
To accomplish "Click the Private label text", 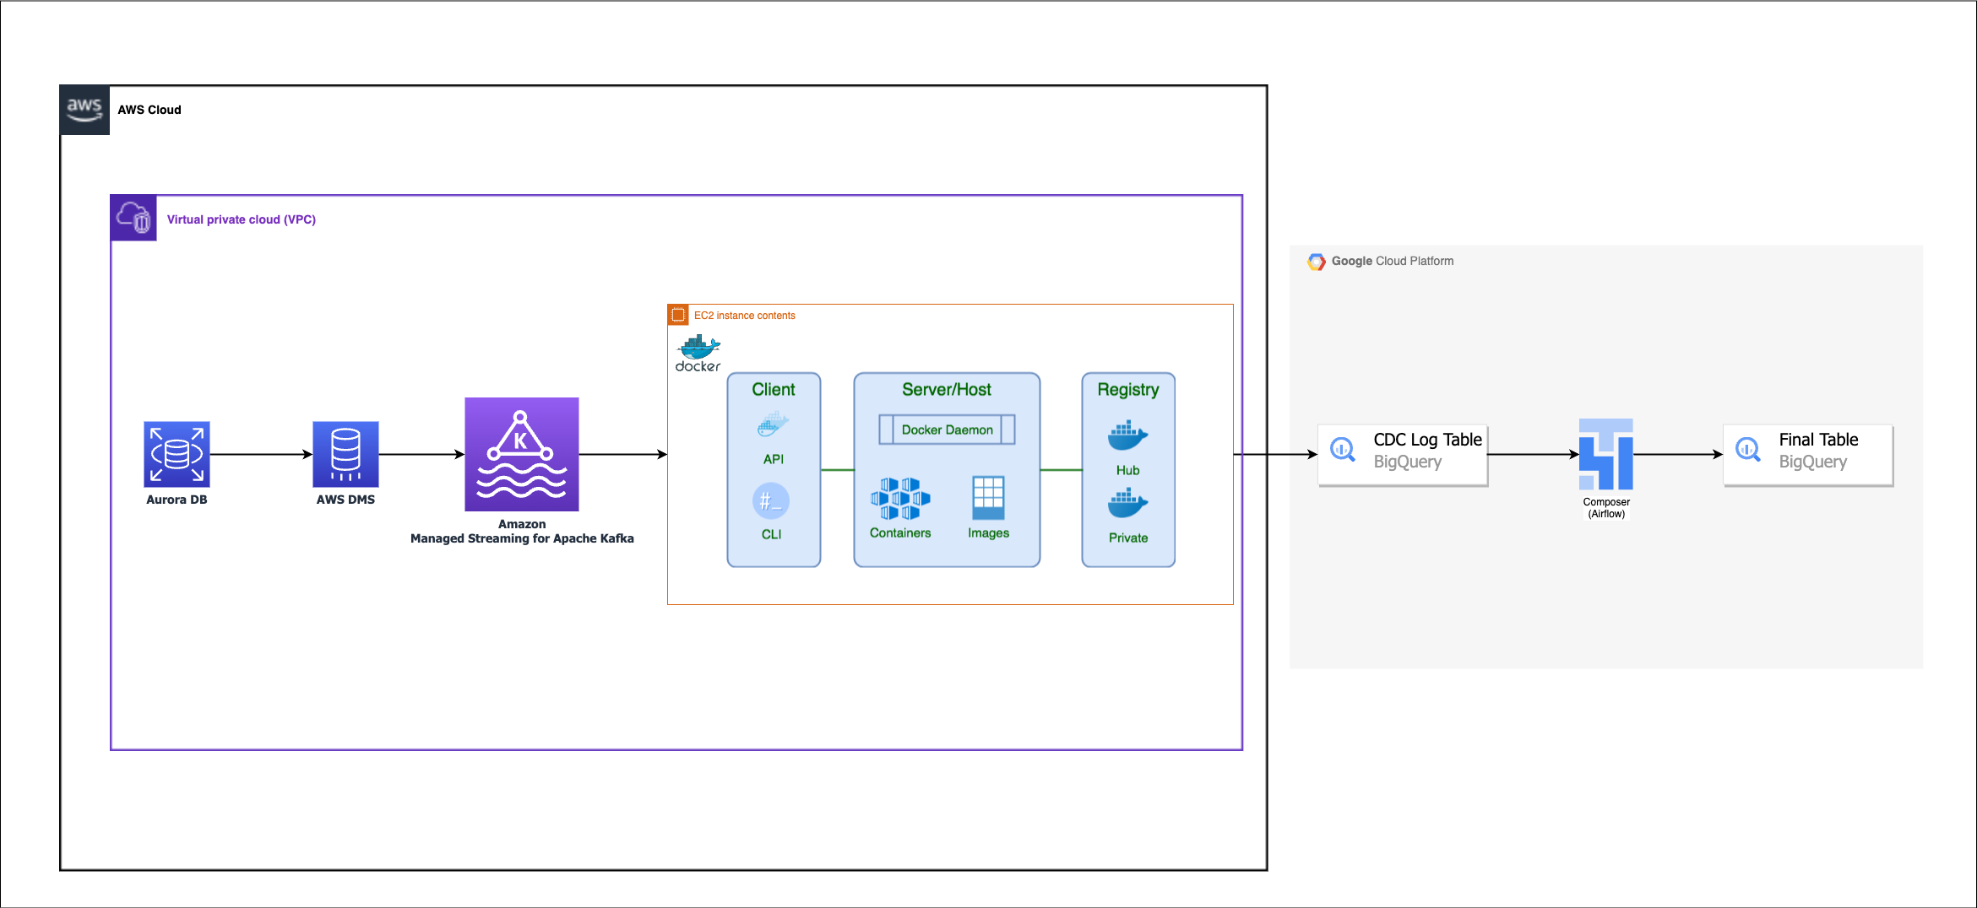I will point(1128,538).
